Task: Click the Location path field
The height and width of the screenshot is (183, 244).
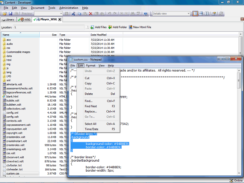Action: 49,27
